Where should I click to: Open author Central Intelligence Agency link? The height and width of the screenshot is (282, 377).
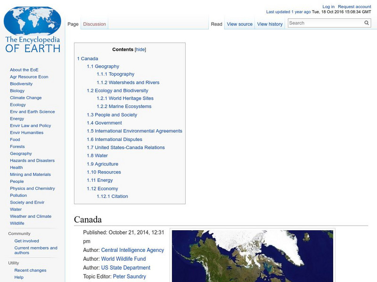pos(132,250)
